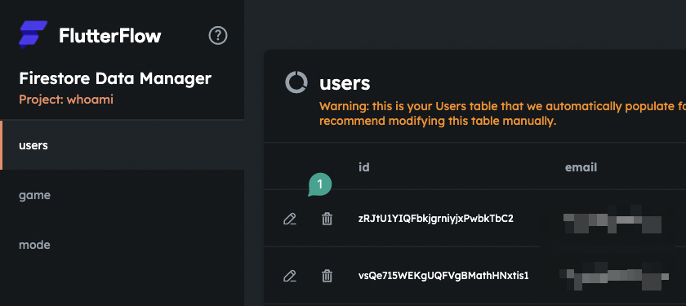Viewport: 686px width, 306px height.
Task: Click the FlutterFlow logo icon
Action: [33, 34]
